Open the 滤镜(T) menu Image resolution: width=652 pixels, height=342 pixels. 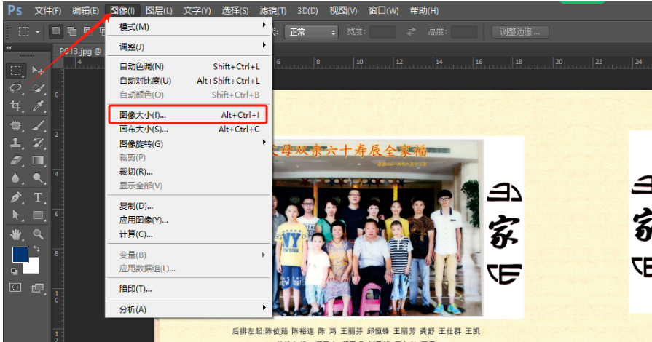click(x=272, y=10)
